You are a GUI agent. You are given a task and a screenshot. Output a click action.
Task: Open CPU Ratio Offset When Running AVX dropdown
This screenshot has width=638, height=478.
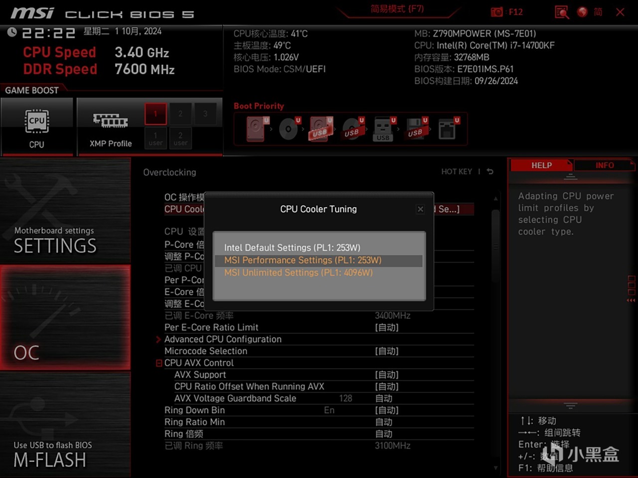[x=387, y=387]
